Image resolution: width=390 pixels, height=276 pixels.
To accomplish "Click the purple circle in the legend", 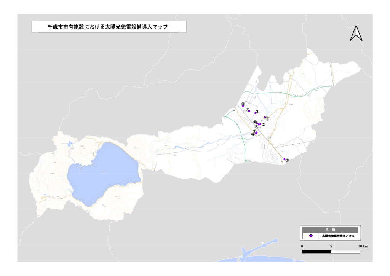I will pos(311,236).
